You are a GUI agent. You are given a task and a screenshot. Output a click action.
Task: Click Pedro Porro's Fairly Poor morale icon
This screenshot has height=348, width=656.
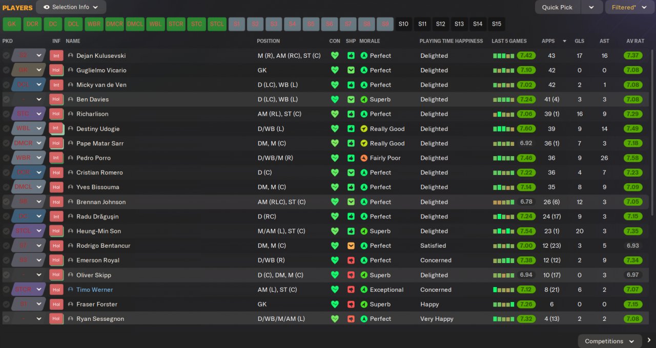(364, 158)
